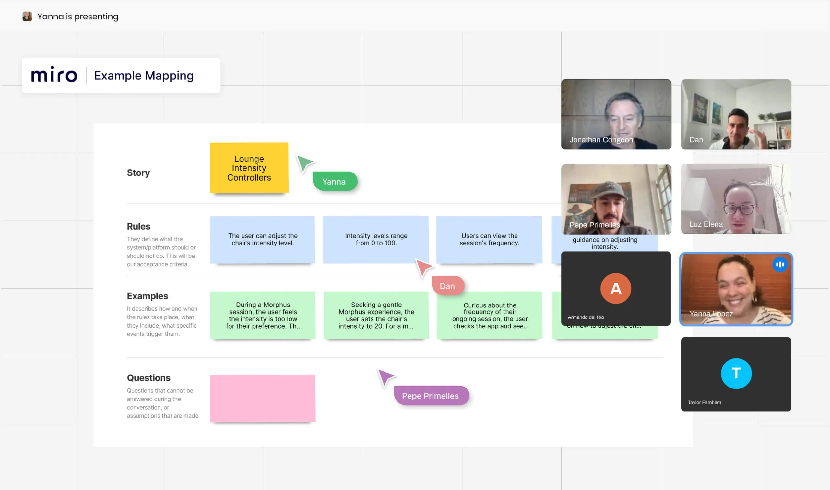Open Yanna Lopez's video tile
830x490 pixels.
pyautogui.click(x=736, y=289)
